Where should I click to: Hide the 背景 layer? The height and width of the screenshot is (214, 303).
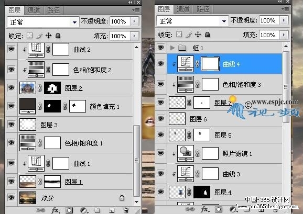[x=11, y=198]
